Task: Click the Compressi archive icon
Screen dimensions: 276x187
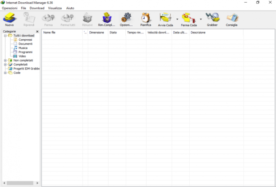Action: coord(15,40)
